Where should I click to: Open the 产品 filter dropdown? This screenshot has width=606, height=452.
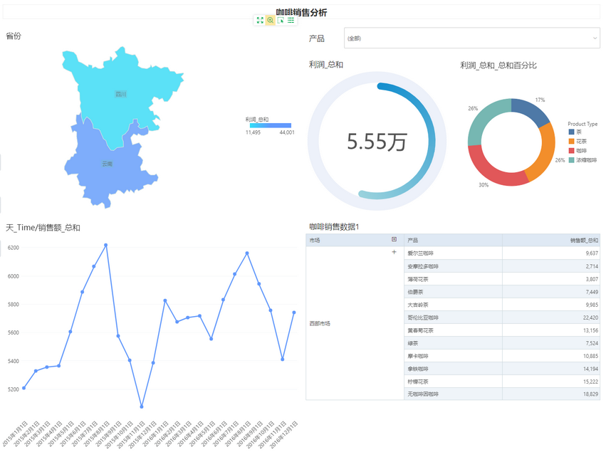(471, 38)
